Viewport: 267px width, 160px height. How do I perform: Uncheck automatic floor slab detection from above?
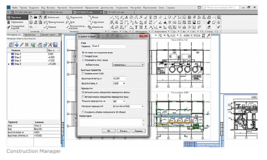[x=83, y=92]
